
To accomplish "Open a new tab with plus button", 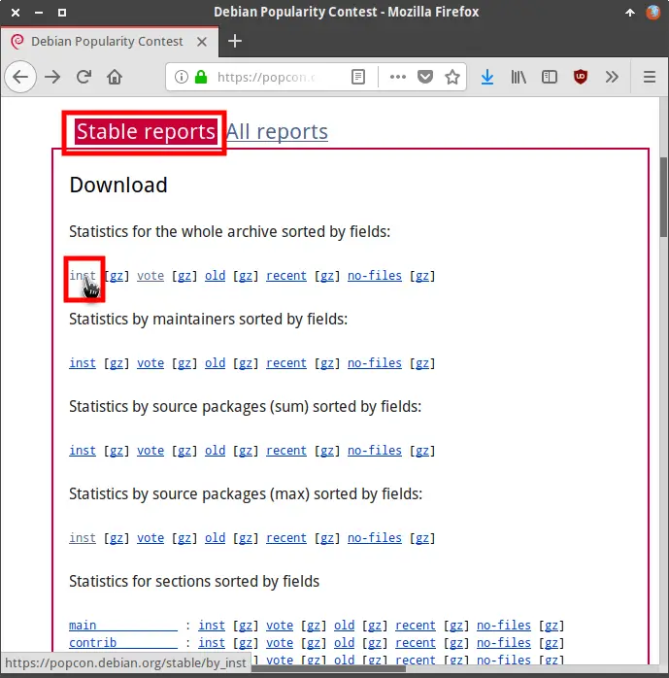I will coord(235,41).
